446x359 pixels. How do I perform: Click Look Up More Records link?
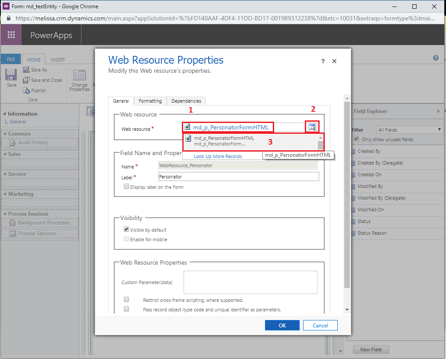click(218, 156)
